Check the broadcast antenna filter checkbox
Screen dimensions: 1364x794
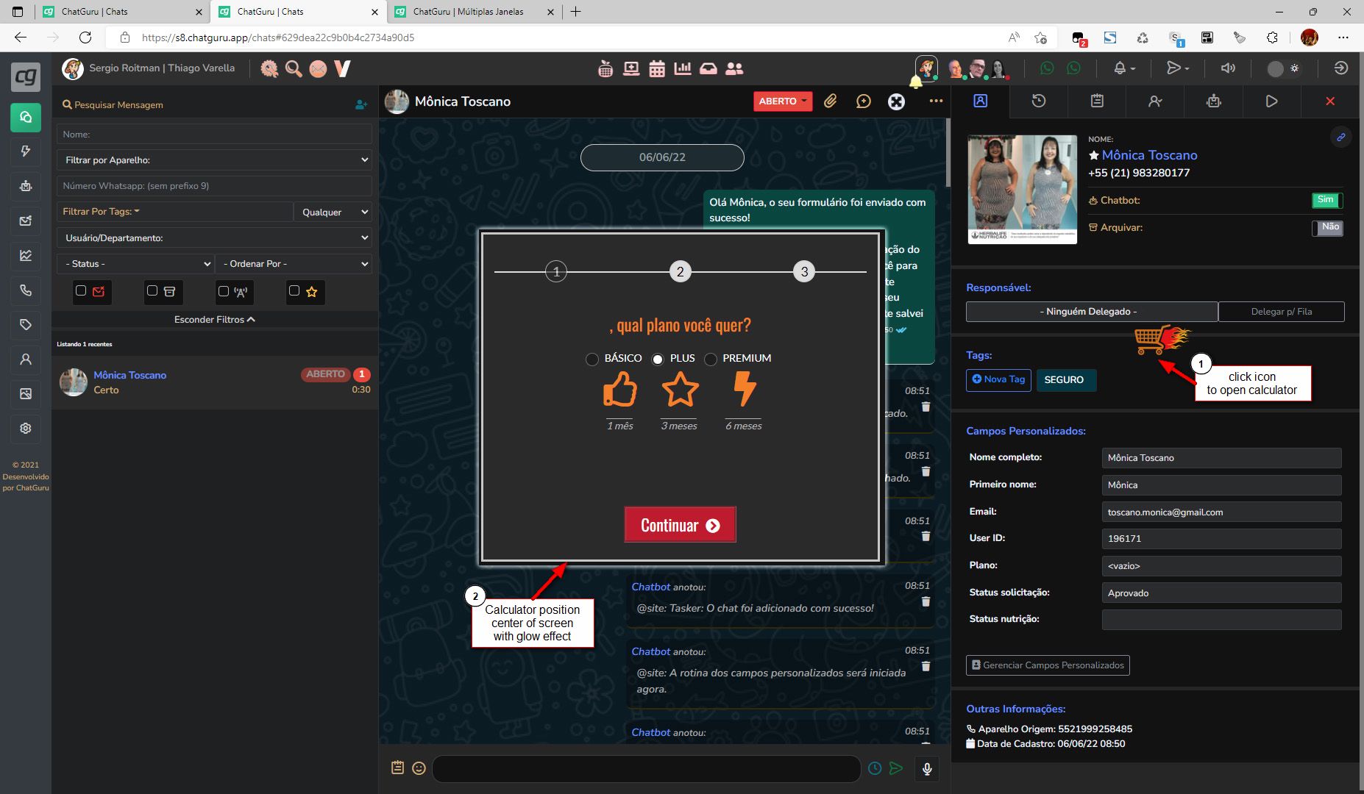pyautogui.click(x=224, y=291)
